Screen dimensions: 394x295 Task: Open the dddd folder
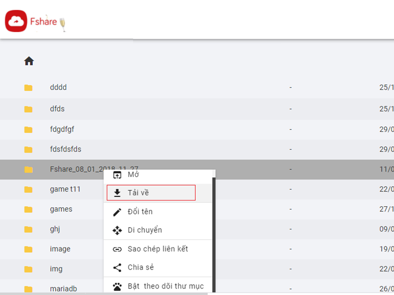[58, 88]
